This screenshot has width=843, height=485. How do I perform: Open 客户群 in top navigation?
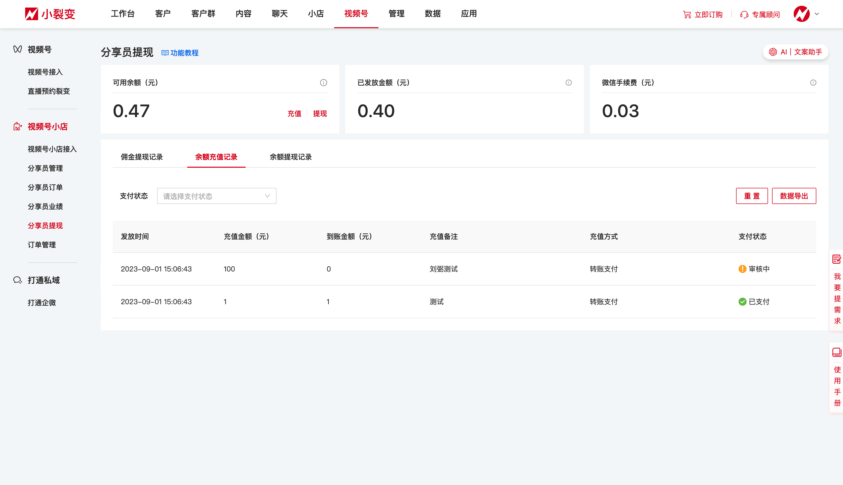(203, 14)
